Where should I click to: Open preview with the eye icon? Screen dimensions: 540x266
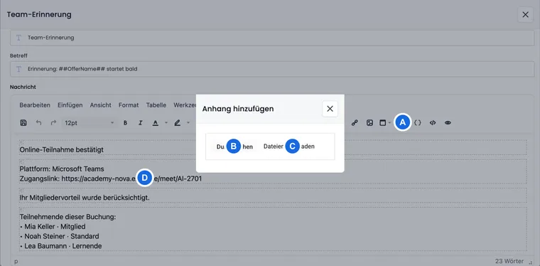tap(448, 122)
